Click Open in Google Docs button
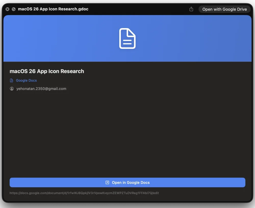 [127, 183]
